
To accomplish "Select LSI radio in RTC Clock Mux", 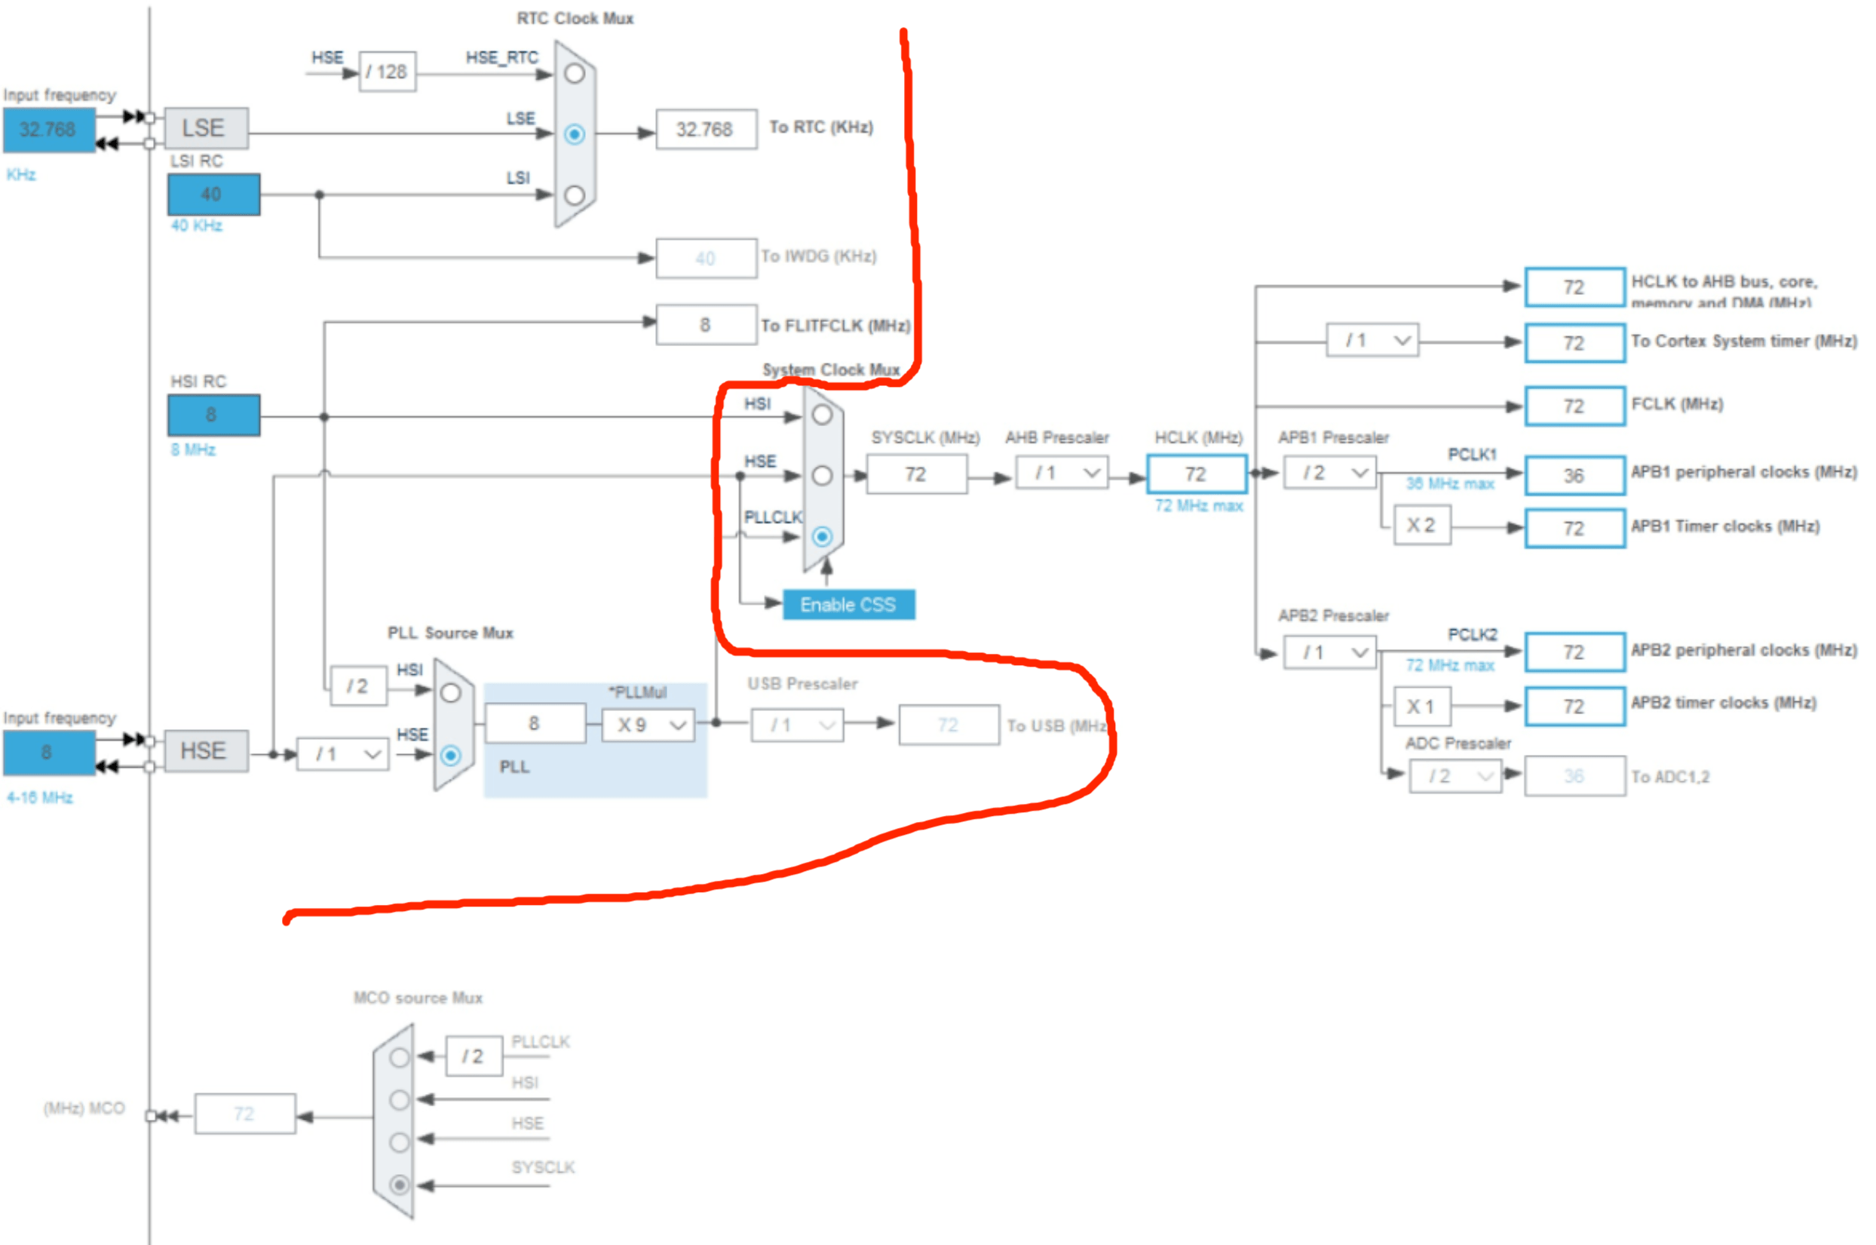I will [x=574, y=195].
